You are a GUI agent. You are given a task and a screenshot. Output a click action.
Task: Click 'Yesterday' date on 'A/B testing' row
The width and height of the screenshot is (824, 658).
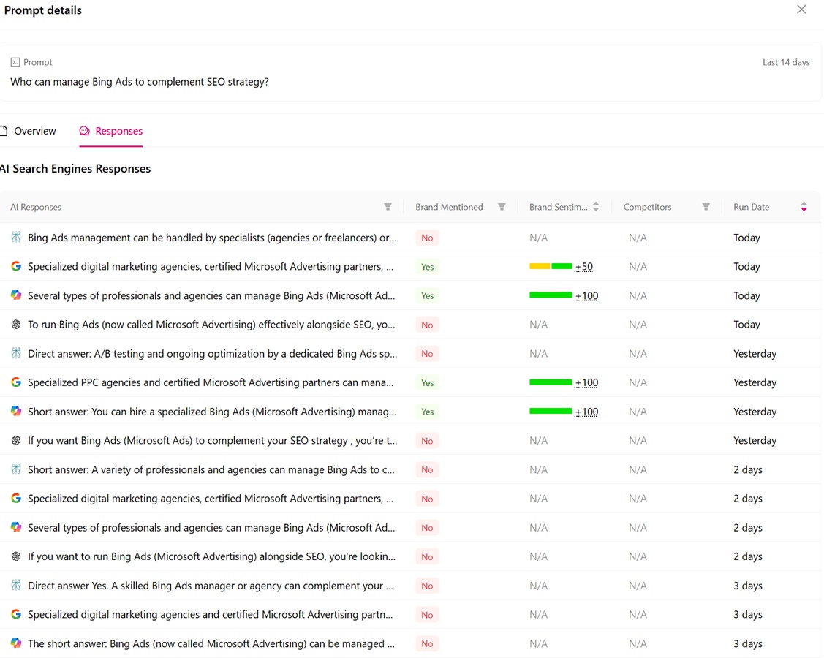click(x=755, y=354)
